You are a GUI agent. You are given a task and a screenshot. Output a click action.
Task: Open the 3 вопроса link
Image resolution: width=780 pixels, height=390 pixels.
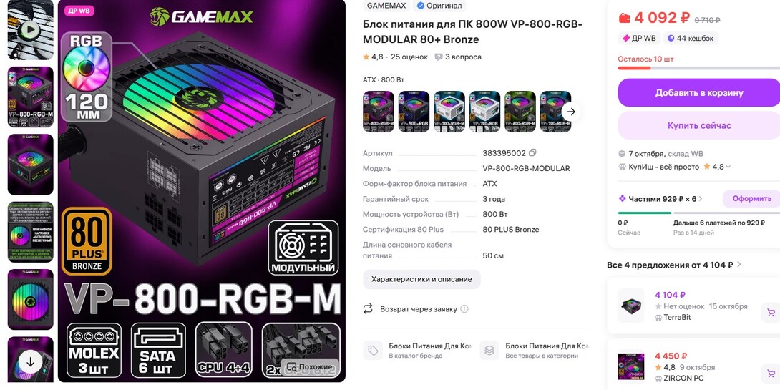458,57
